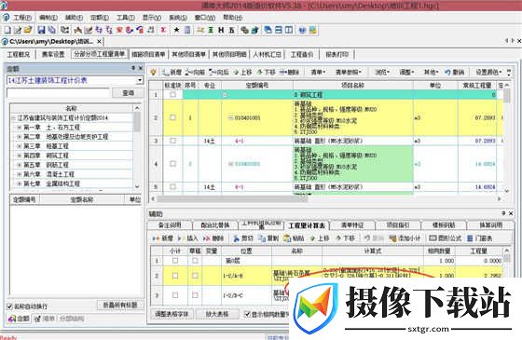This screenshot has width=522, height=340.
Task: Click 删除 in the main list toolbar
Action: 289,72
